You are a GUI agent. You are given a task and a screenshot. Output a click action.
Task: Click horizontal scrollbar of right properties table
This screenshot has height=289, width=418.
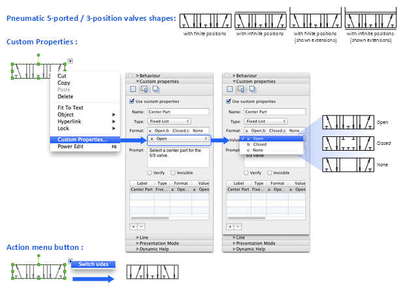coord(246,218)
